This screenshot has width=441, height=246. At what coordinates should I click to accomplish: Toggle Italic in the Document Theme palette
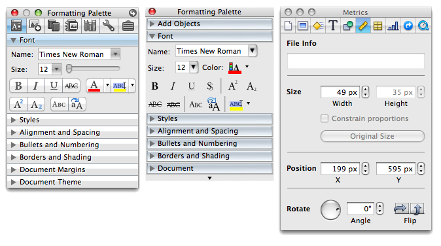point(36,86)
